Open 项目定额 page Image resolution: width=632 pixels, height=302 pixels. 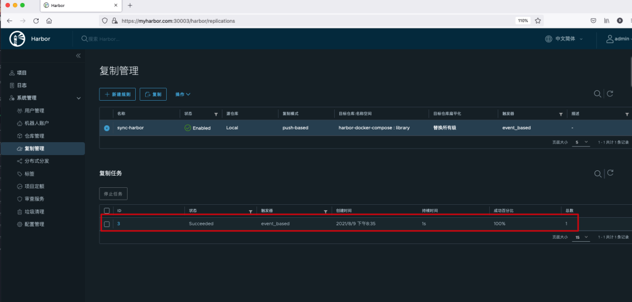click(x=35, y=187)
